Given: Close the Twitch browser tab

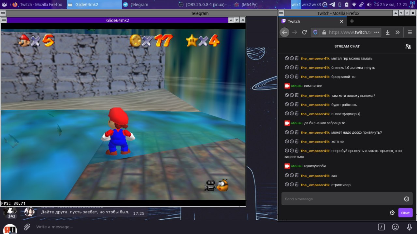Looking at the screenshot, I should pyautogui.click(x=341, y=21).
